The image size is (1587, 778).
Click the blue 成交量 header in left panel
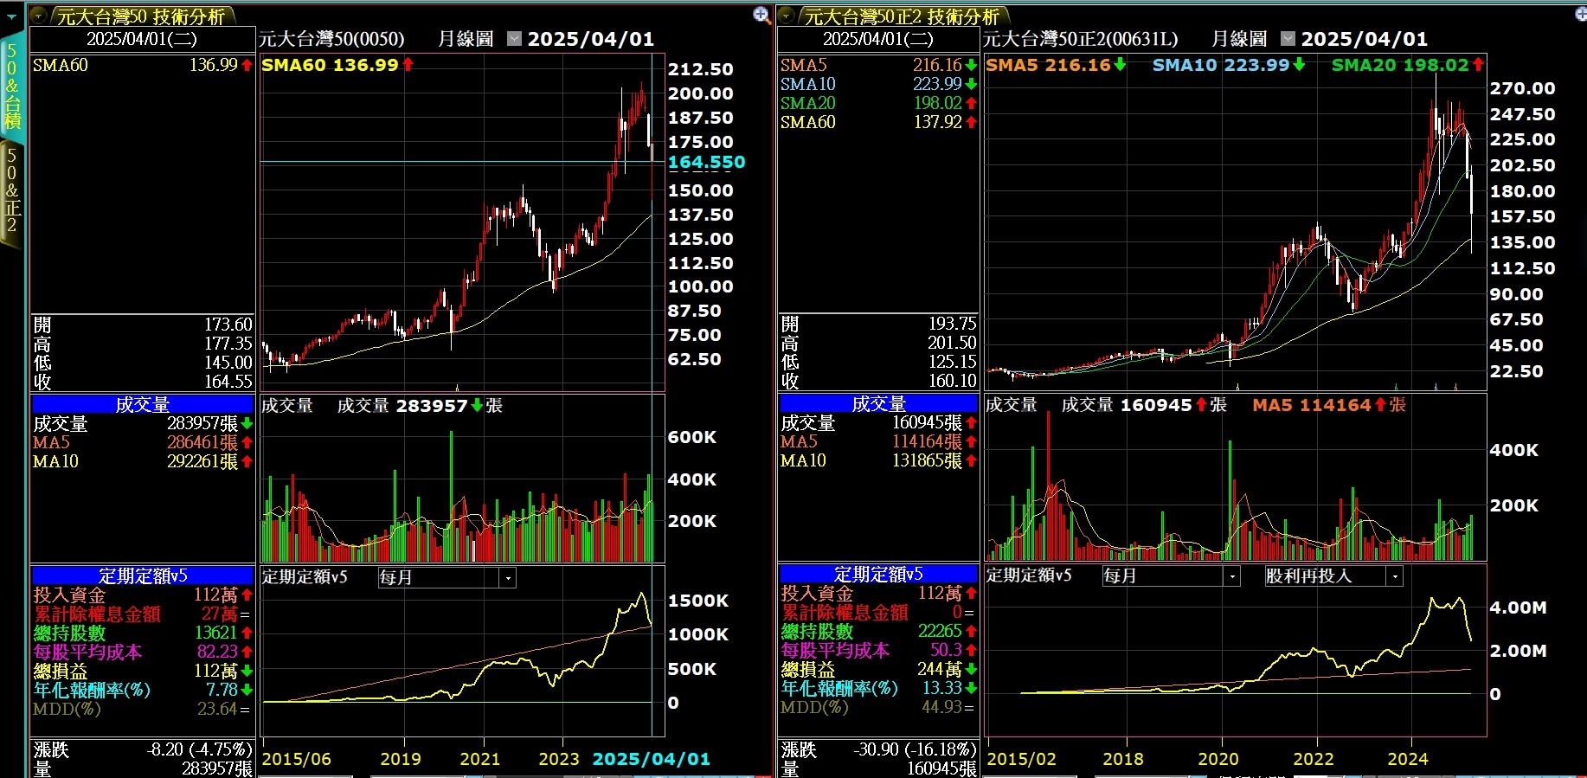[x=143, y=404]
